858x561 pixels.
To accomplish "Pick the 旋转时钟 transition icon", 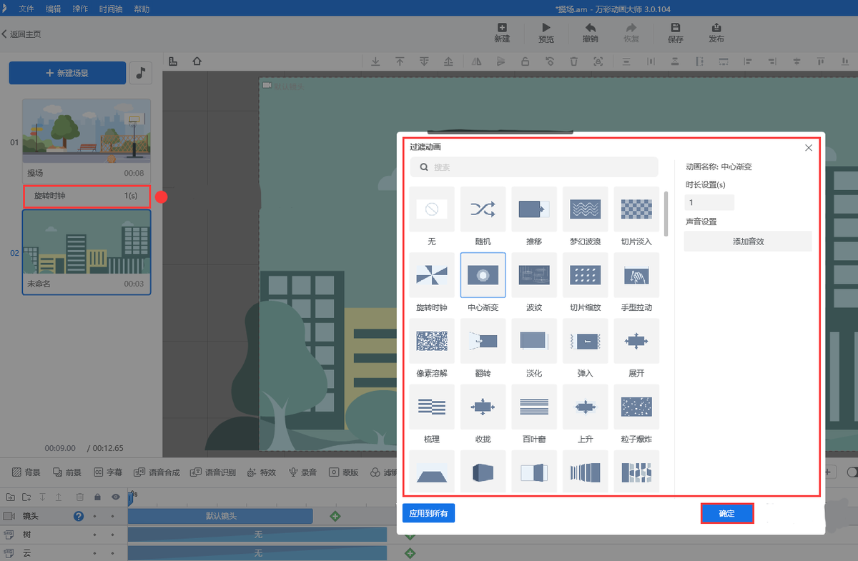I will coord(432,275).
